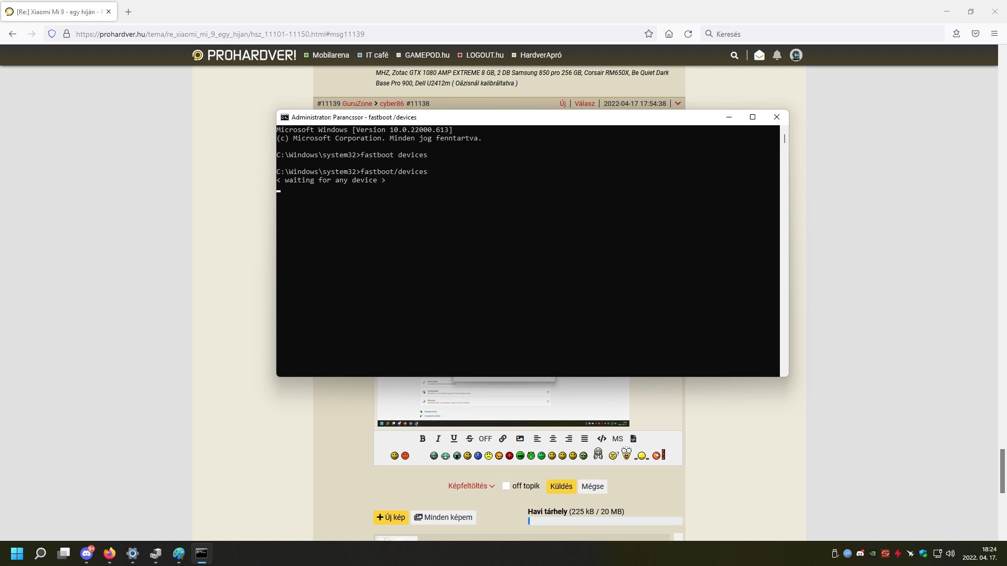Viewport: 1007px width, 566px height.
Task: Open Minden képem gallery
Action: point(443,517)
